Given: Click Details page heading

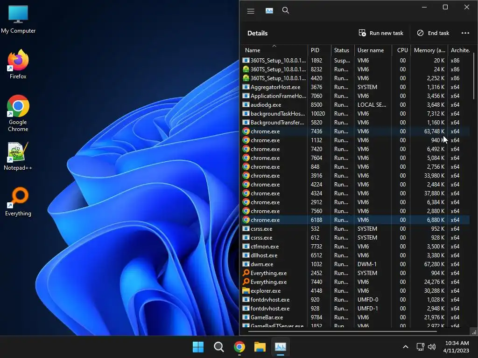Looking at the screenshot, I should tap(257, 33).
